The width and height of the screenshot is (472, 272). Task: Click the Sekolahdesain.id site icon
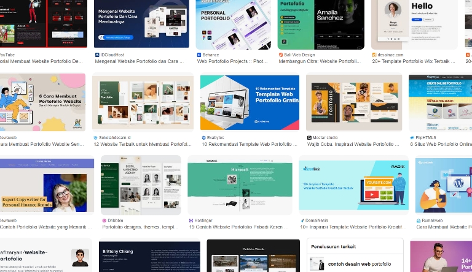point(95,138)
